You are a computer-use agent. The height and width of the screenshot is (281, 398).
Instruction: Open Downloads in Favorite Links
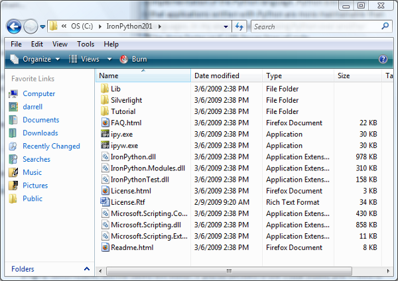click(40, 133)
